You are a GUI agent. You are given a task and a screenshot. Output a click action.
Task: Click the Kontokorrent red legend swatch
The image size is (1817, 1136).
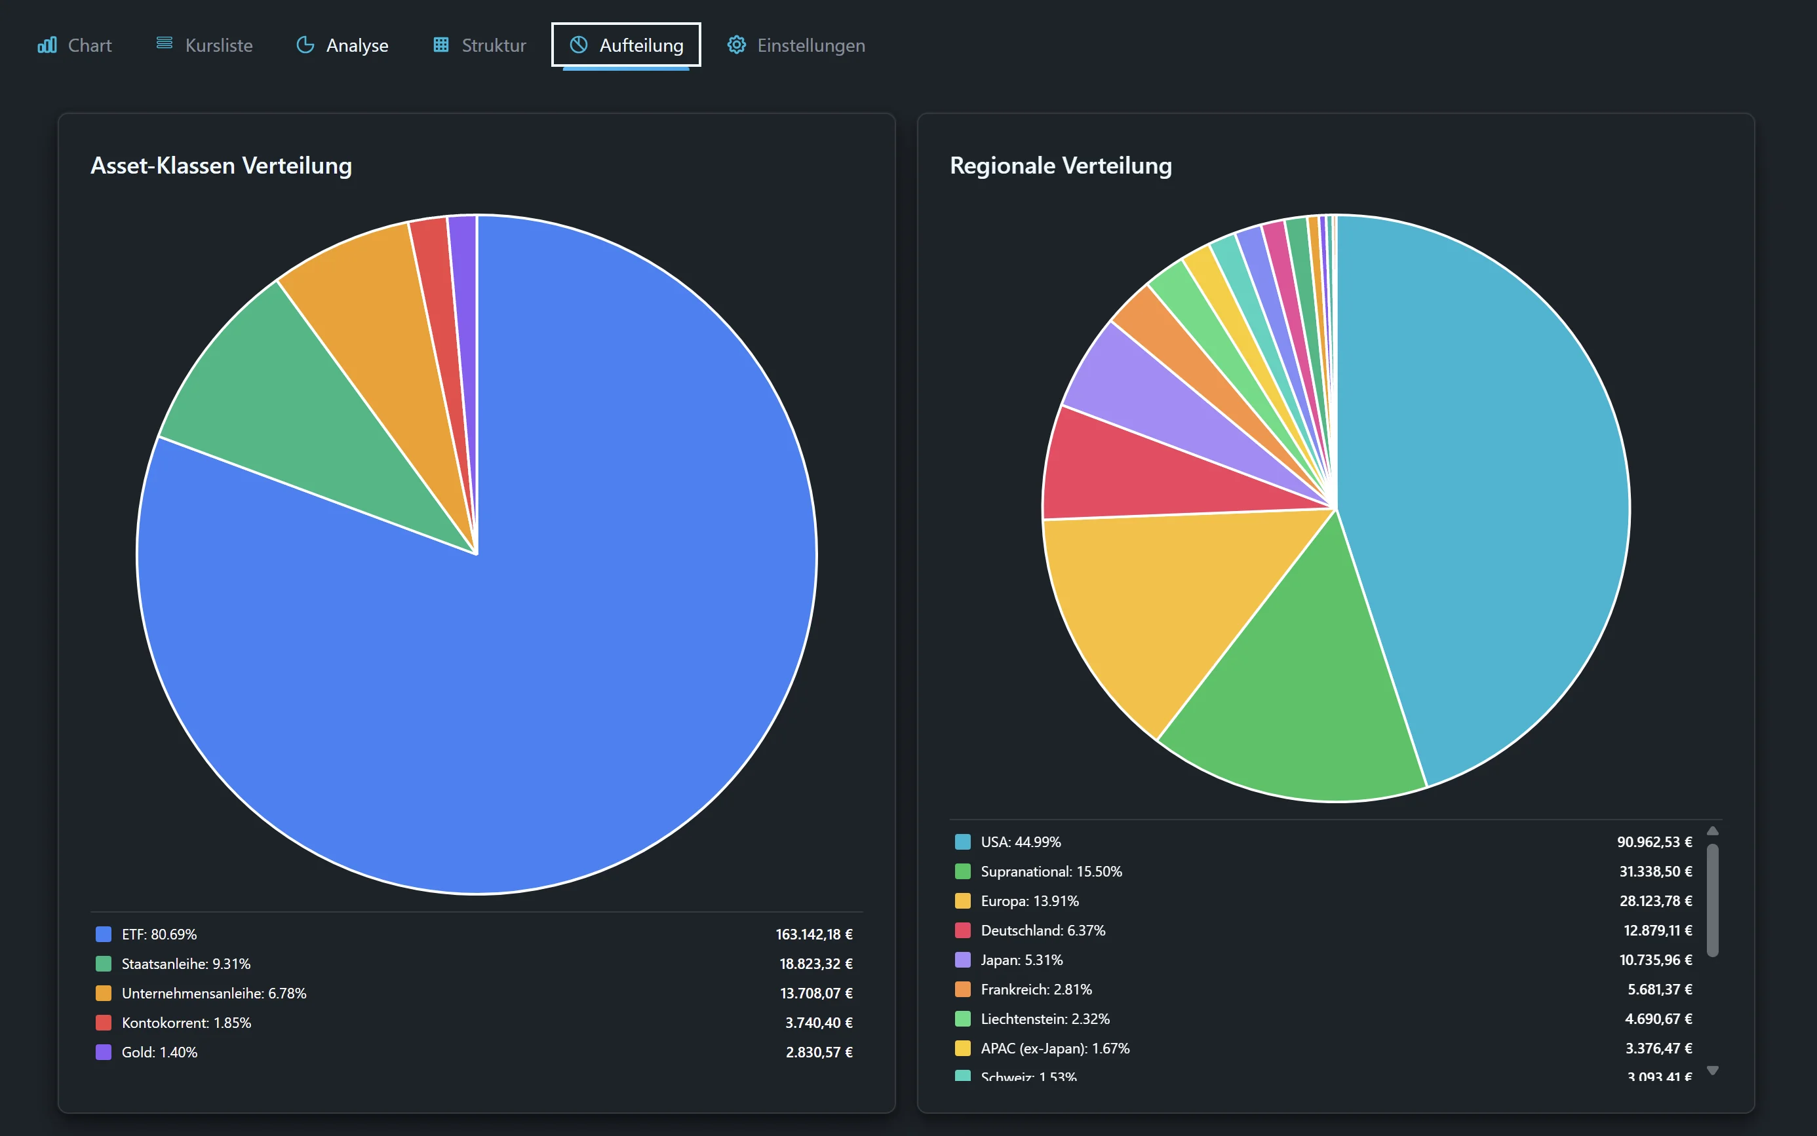click(104, 1023)
